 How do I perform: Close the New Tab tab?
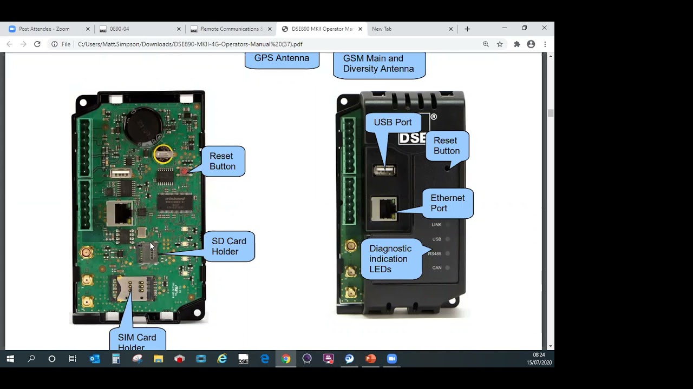(x=450, y=29)
